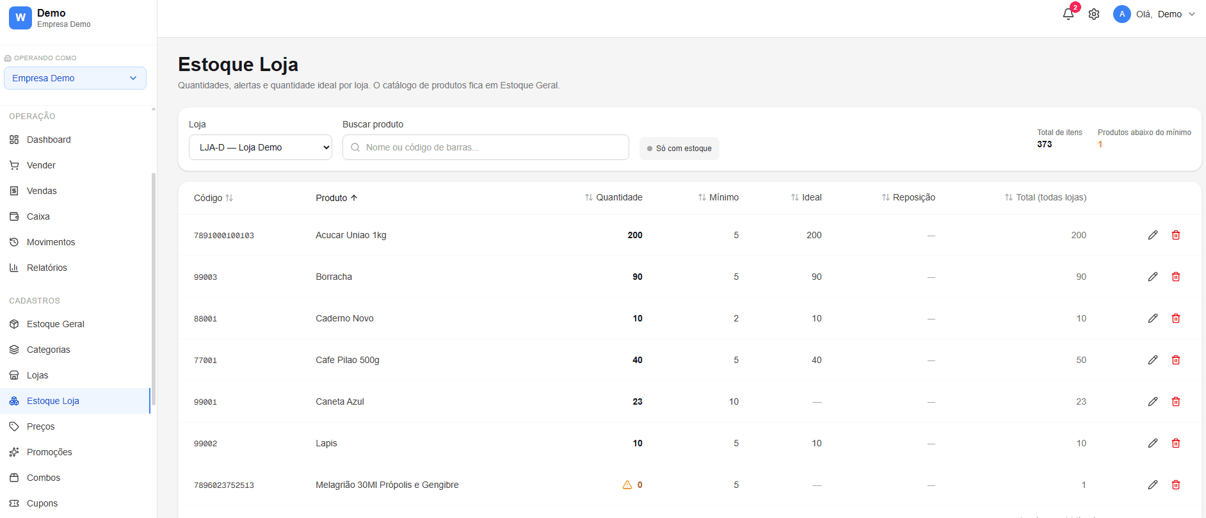Screen dimensions: 1206x518
Task: Edit the Cafe Pilao 500g row
Action: point(1153,360)
